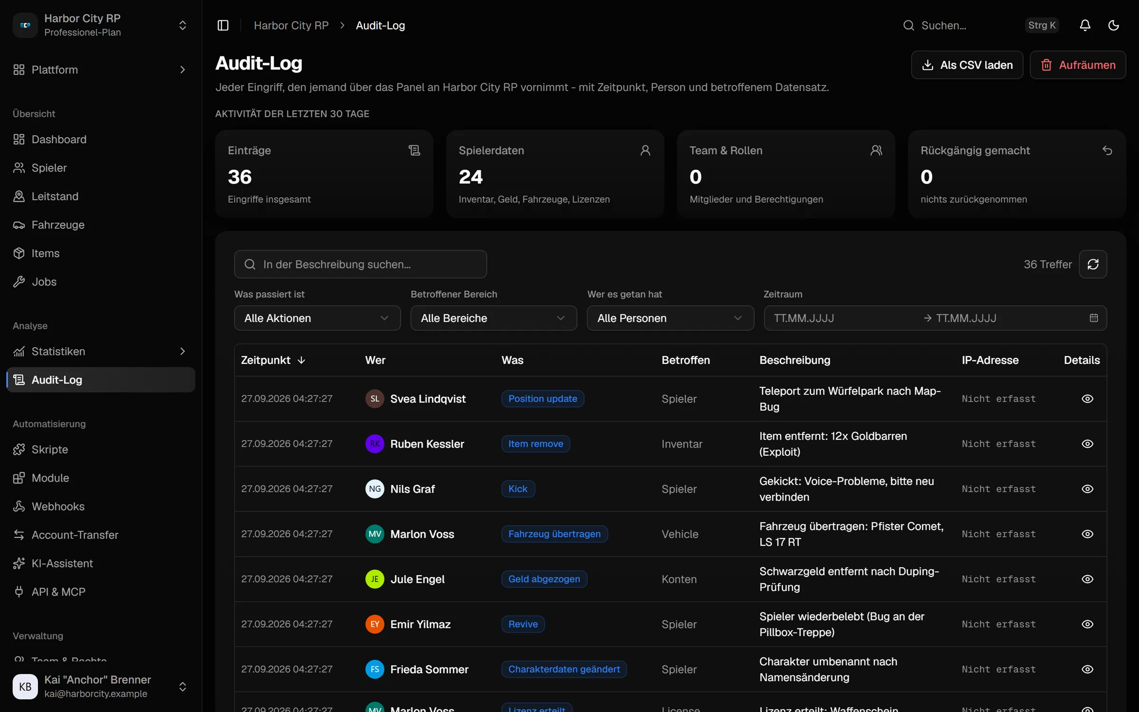Click the Spielerdaten card user icon
Image resolution: width=1139 pixels, height=712 pixels.
coord(645,150)
